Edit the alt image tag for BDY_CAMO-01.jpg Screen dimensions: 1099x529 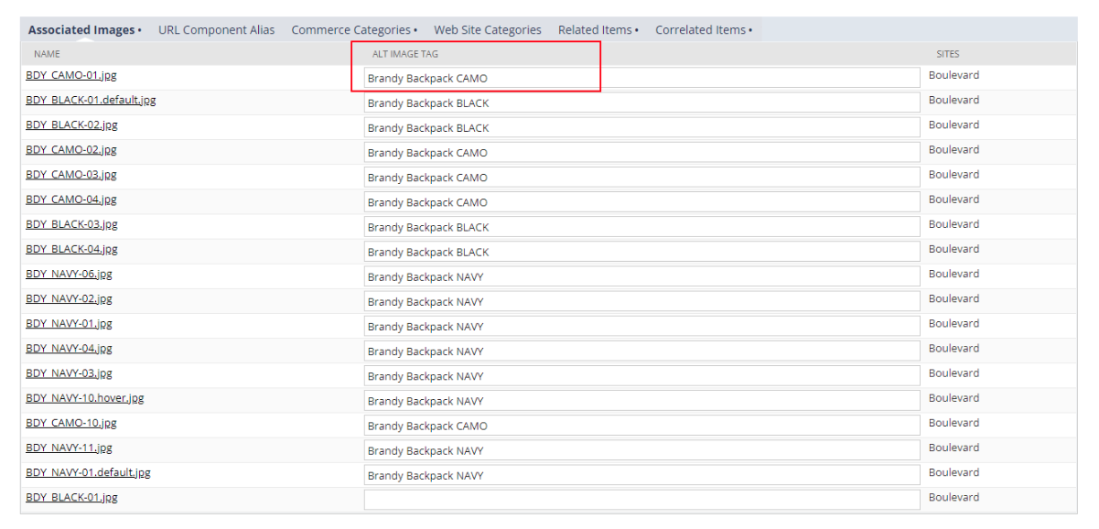pos(641,78)
